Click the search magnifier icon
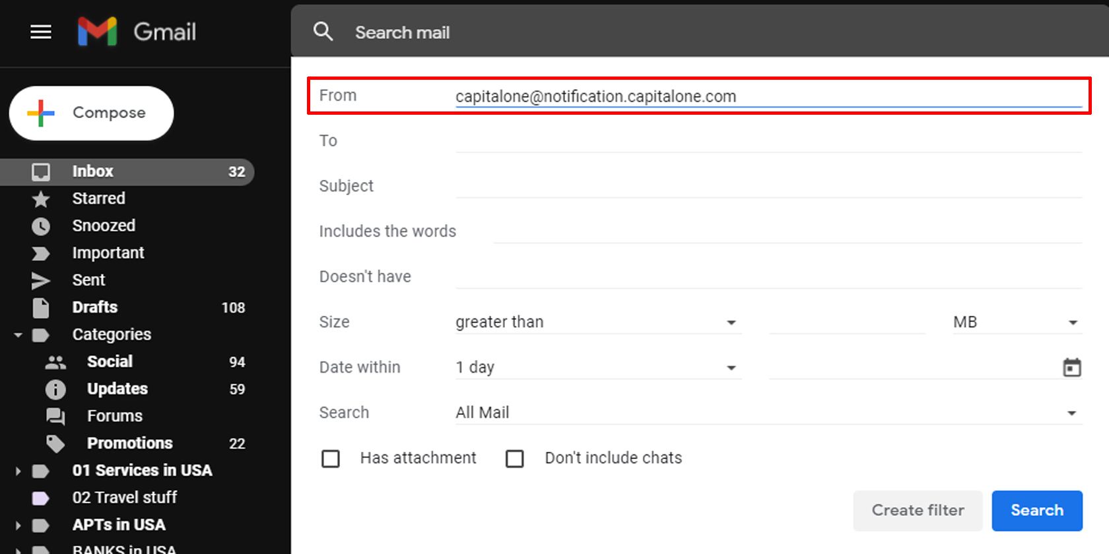 coord(323,31)
